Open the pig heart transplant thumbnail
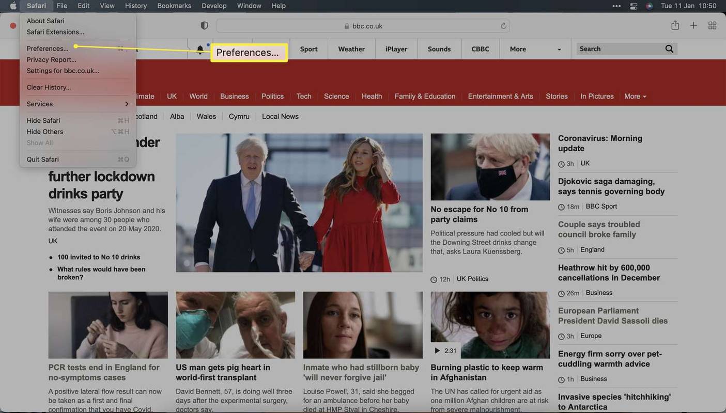This screenshot has width=726, height=413. [235, 325]
